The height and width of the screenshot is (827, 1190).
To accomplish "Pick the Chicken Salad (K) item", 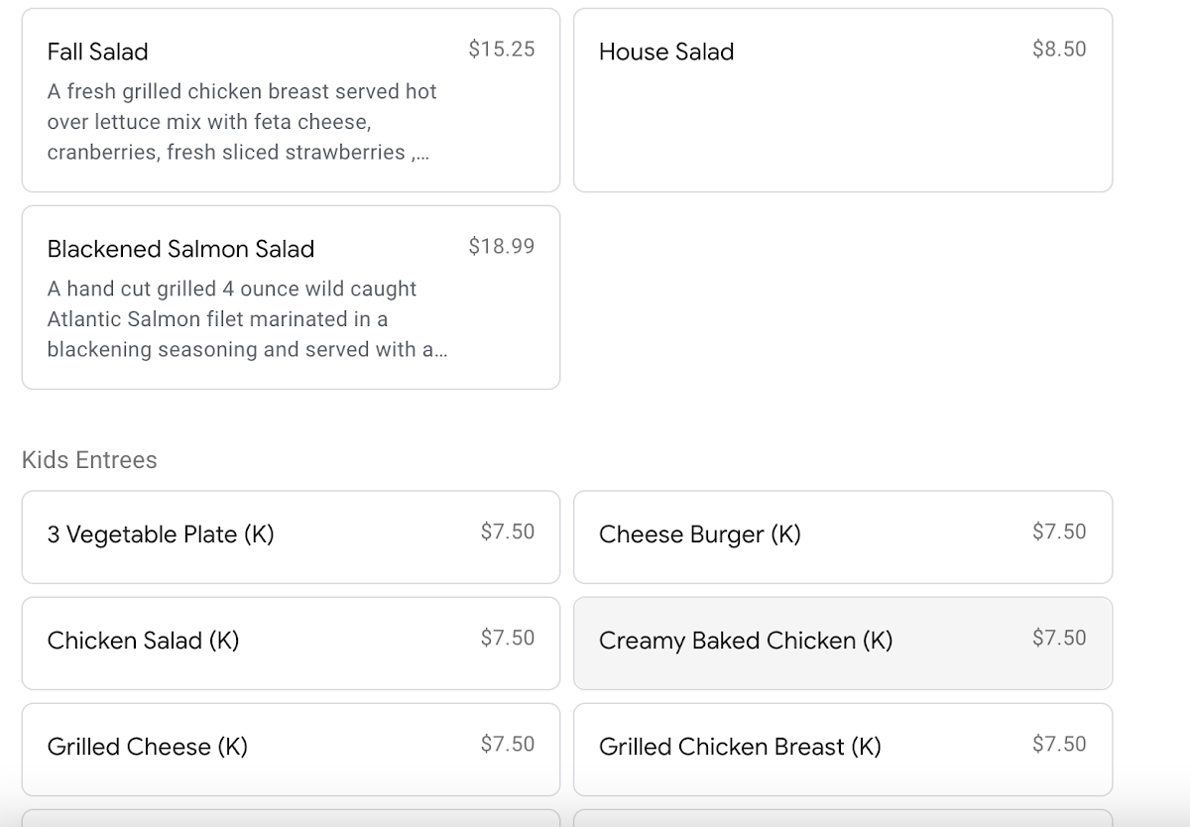I will (x=291, y=643).
